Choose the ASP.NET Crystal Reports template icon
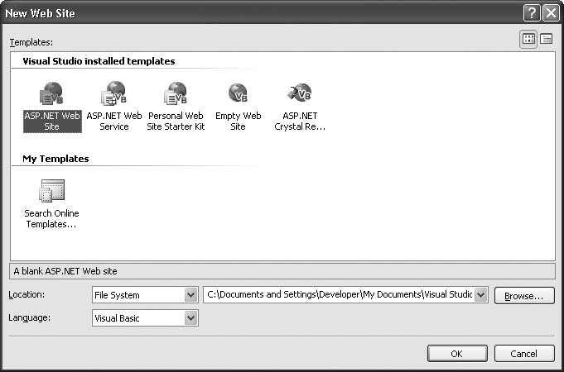The image size is (564, 372). point(300,93)
